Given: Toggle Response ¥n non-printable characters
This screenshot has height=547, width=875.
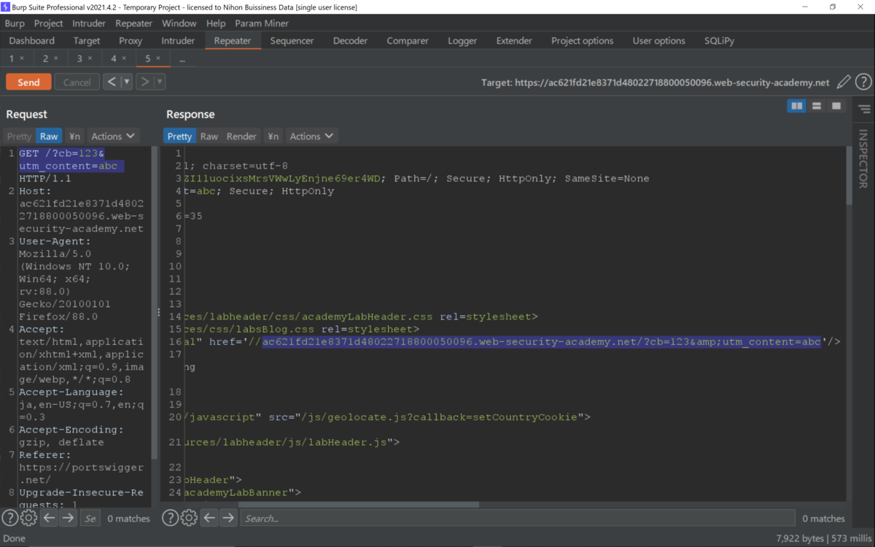Looking at the screenshot, I should (273, 136).
